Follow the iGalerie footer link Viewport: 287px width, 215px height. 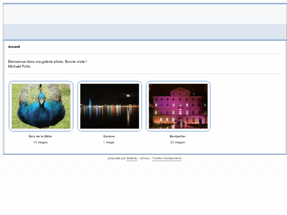[132, 158]
